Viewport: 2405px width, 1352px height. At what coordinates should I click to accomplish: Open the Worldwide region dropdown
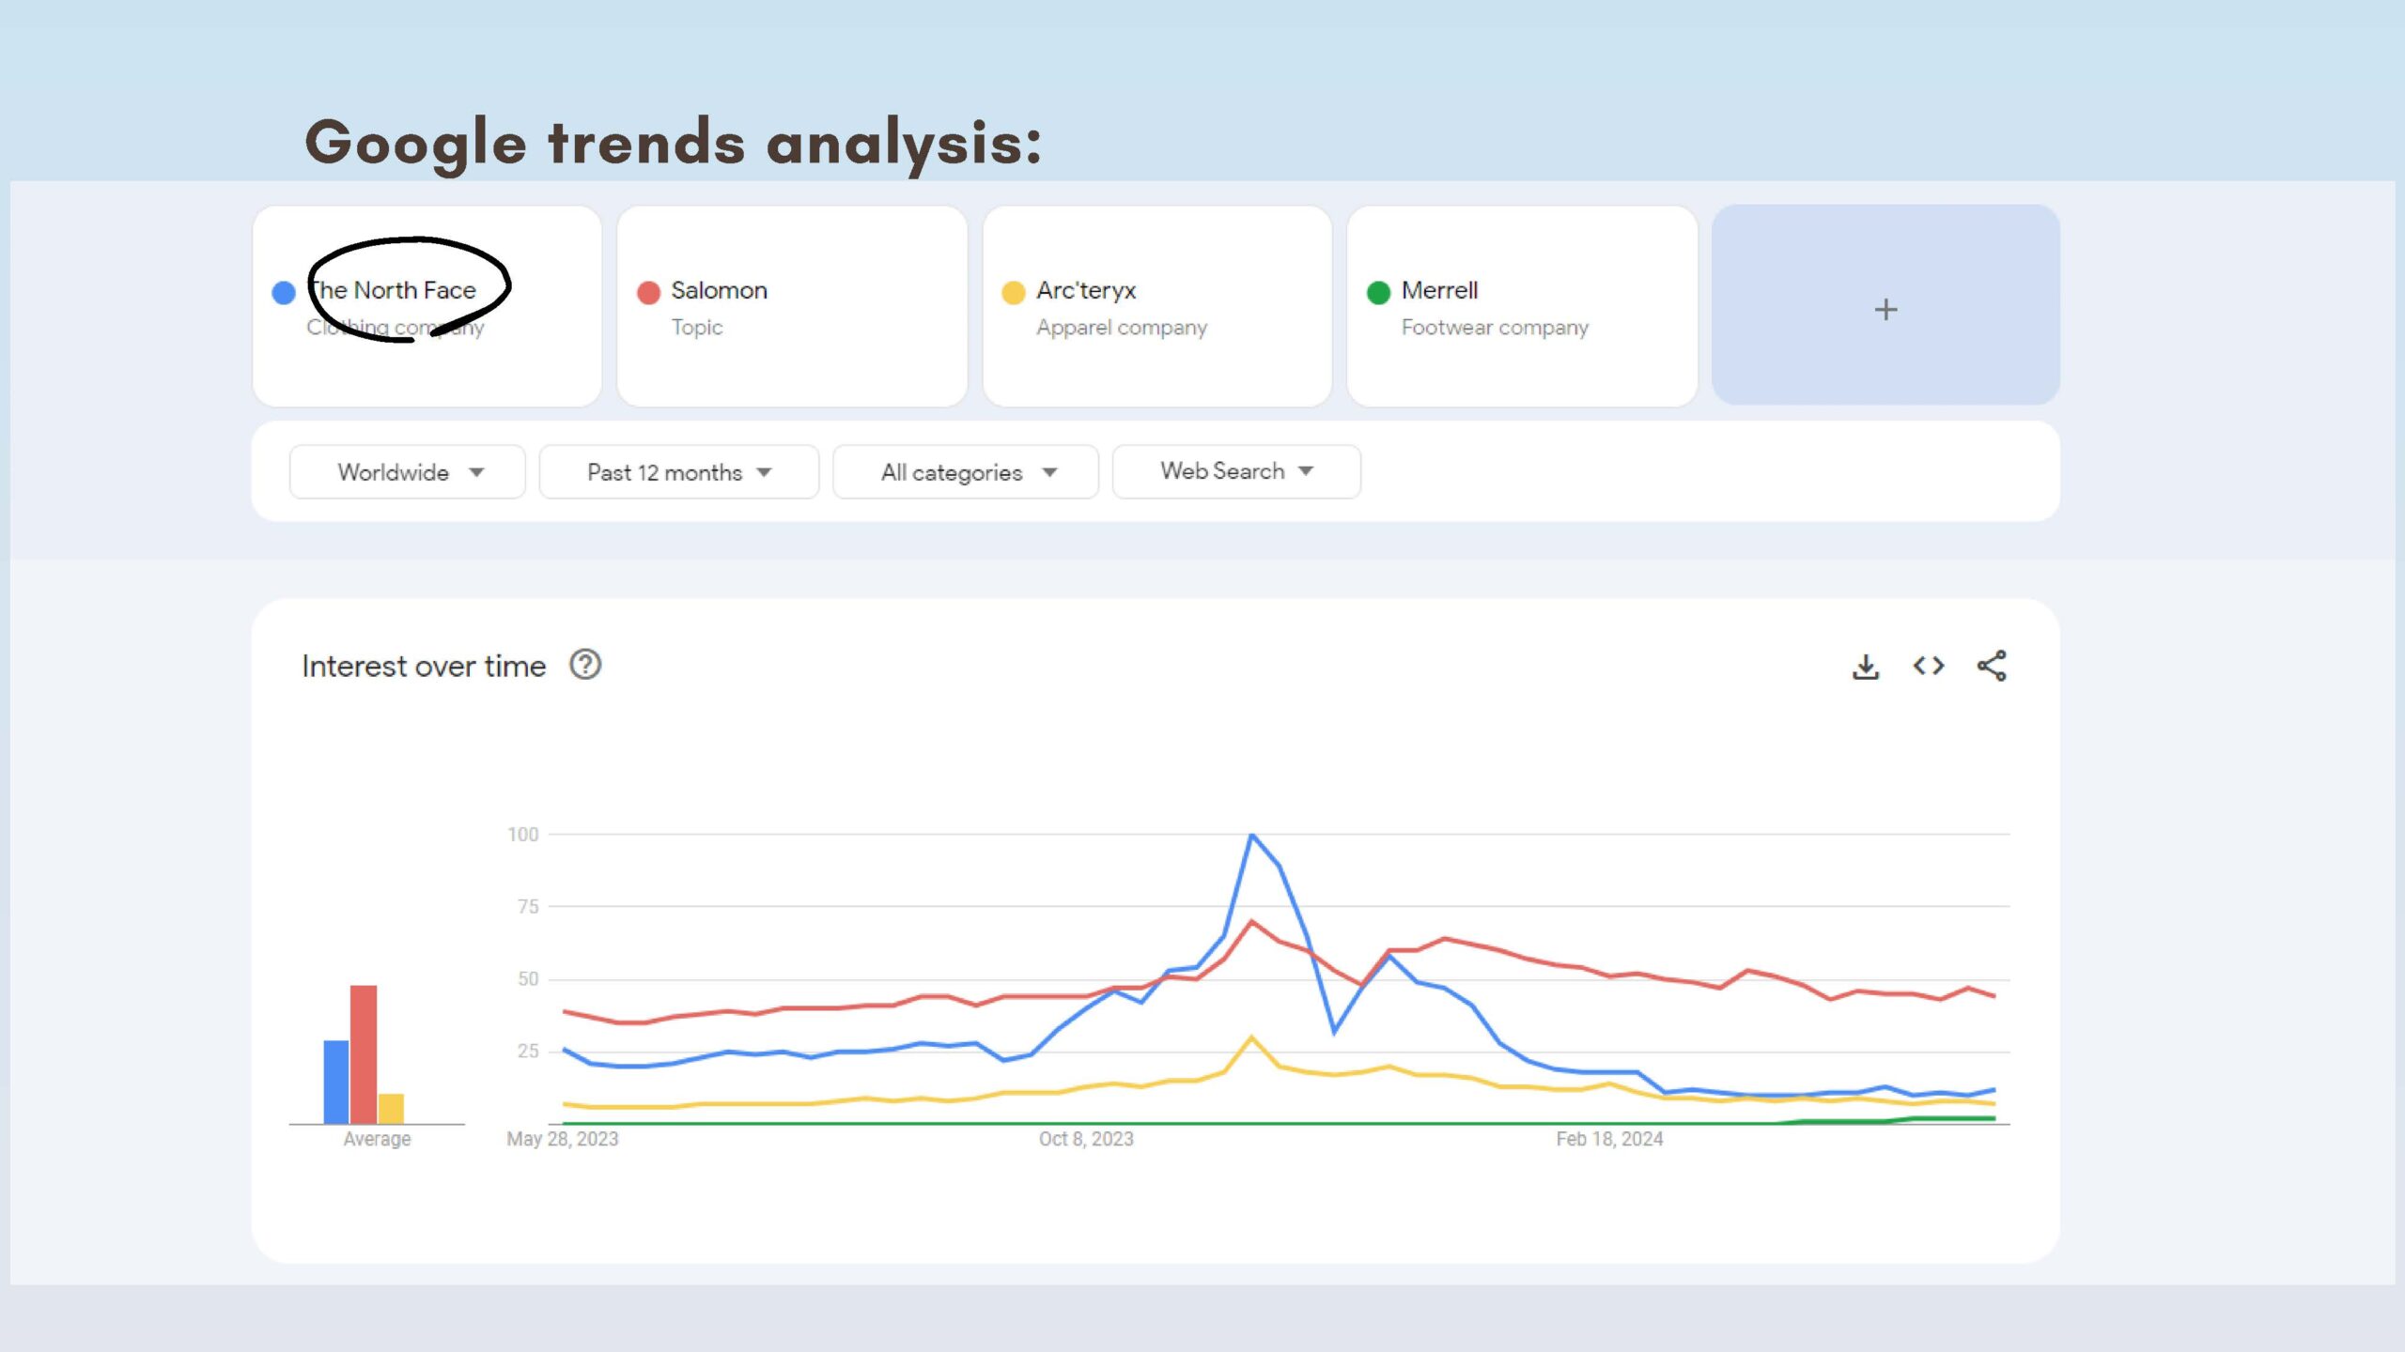point(408,471)
